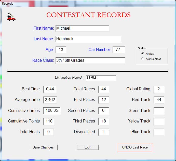Click the empty Yellow Track field

pos(159,121)
